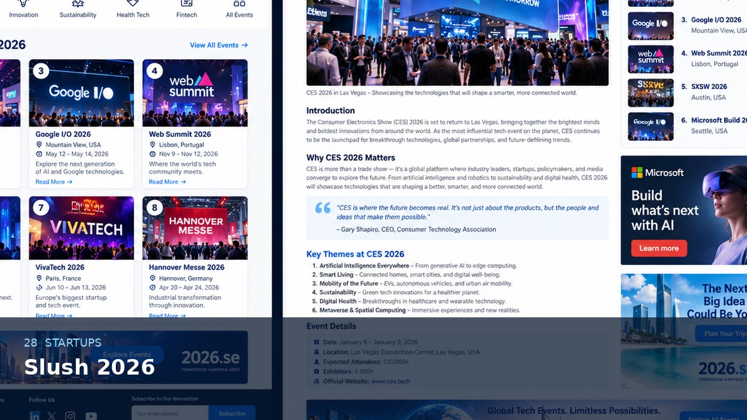Viewport: 747px width, 420px height.
Task: Open the www.ces.tech official website link
Action: pos(391,381)
